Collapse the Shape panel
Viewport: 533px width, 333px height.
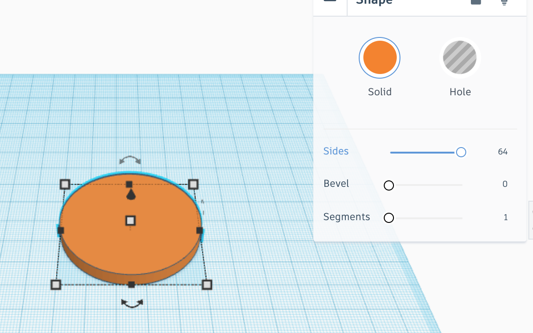(x=330, y=1)
